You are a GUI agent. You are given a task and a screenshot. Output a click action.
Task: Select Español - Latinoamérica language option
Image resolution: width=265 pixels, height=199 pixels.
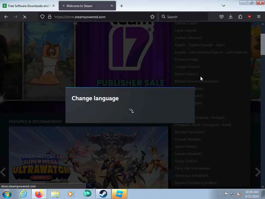211,52
